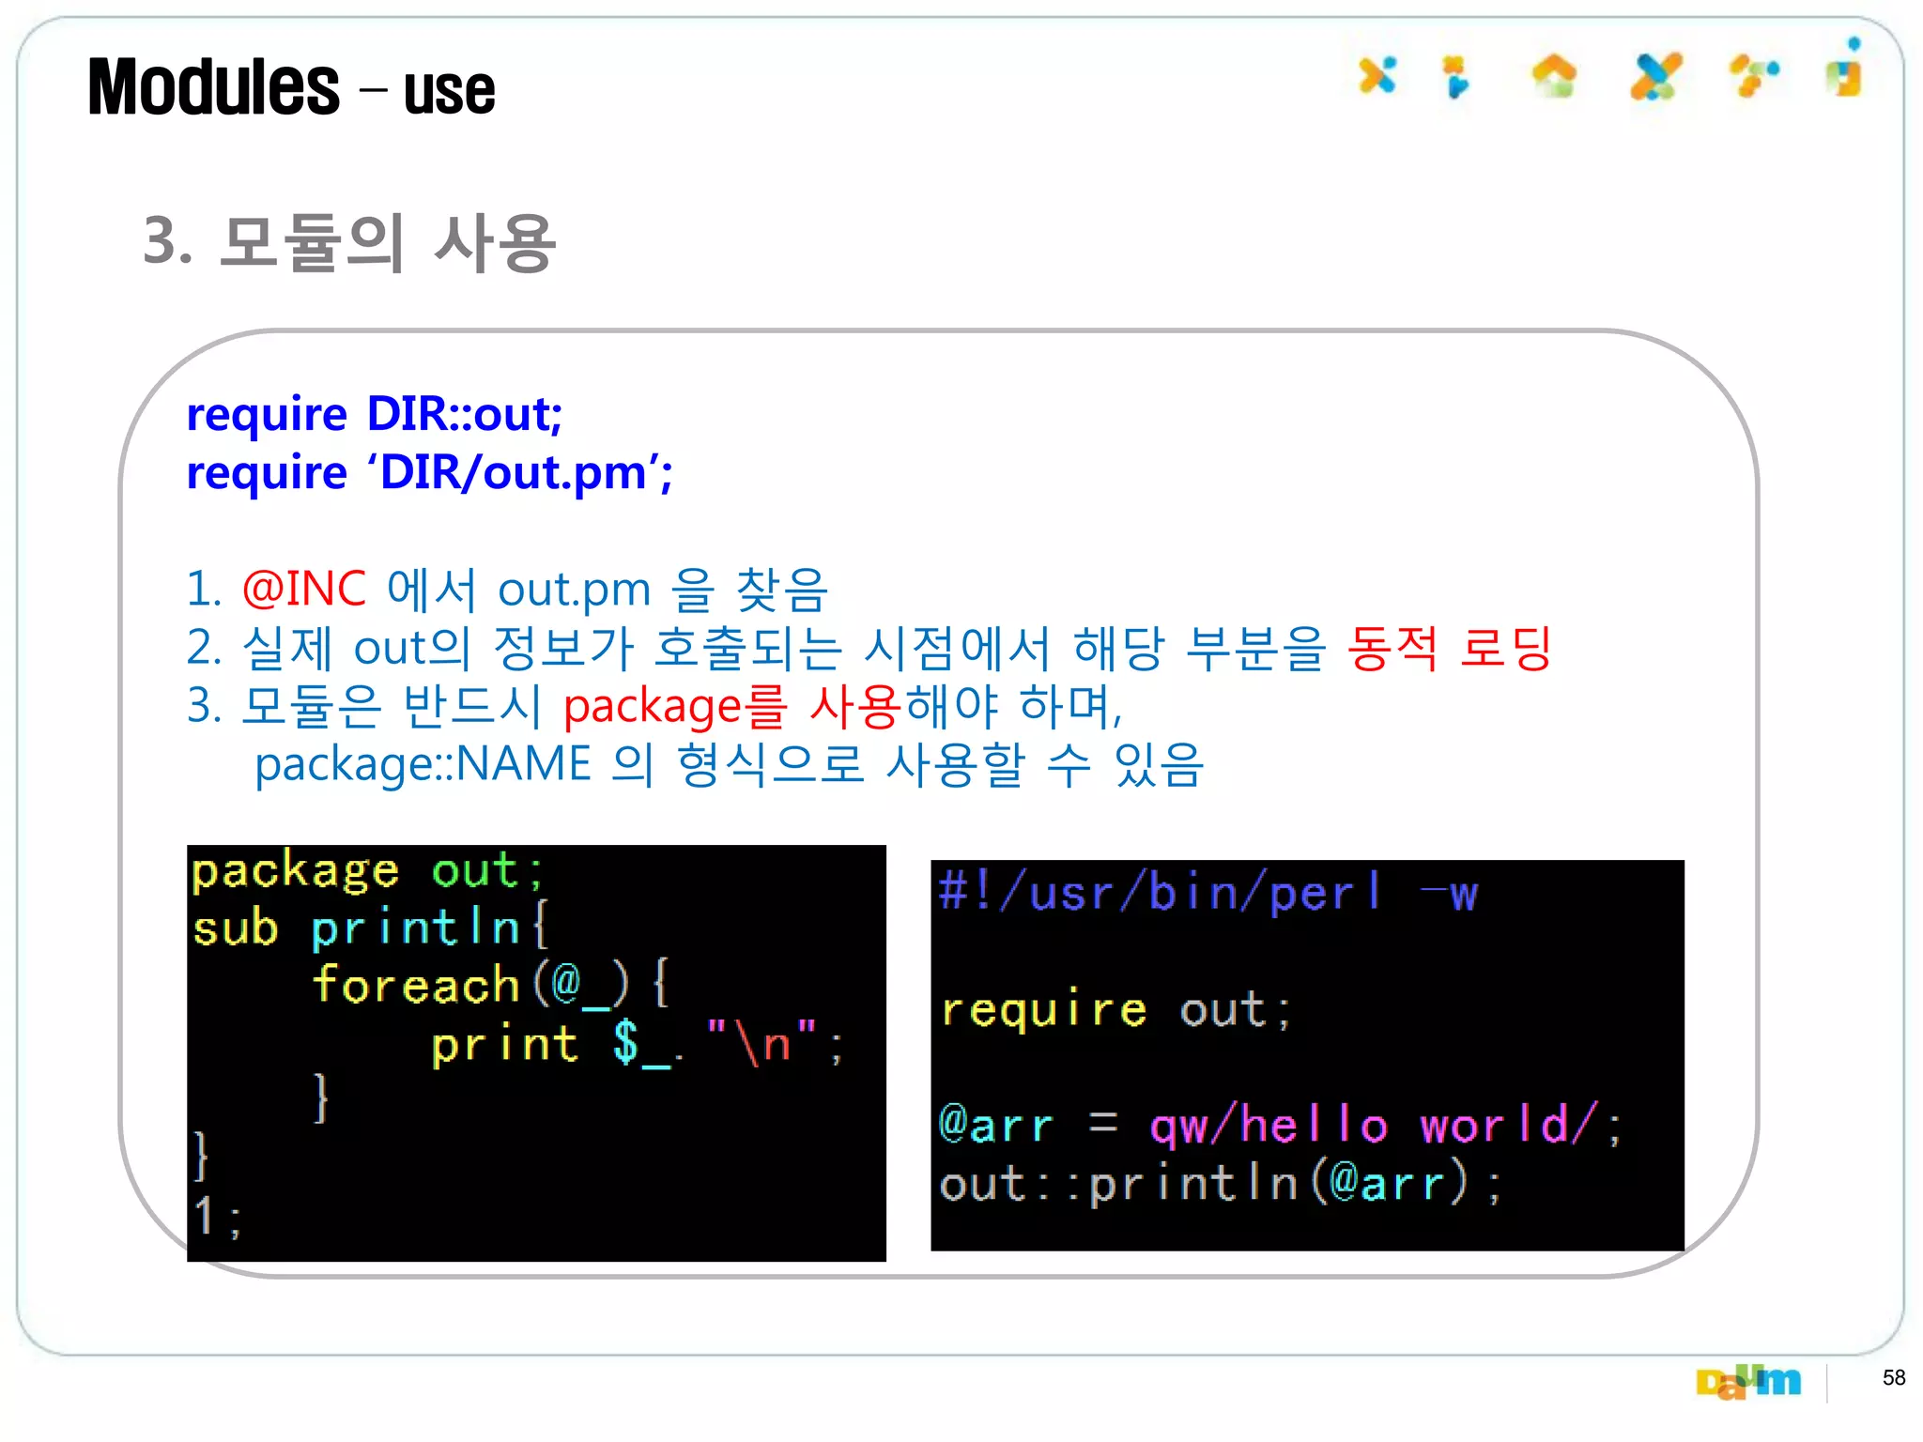The height and width of the screenshot is (1442, 1923).
Task: Click the orange dotted swirl icon
Action: click(1754, 75)
